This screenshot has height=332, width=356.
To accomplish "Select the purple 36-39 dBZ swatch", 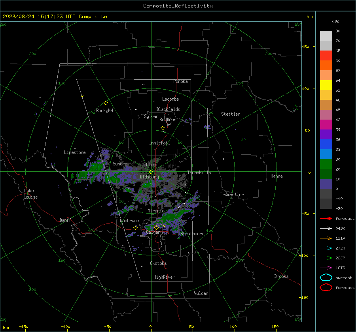I will (326, 134).
